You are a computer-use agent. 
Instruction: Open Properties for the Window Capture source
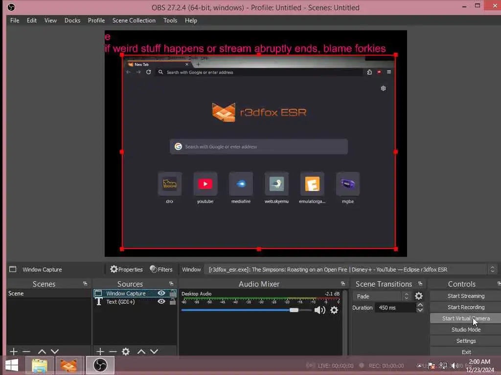pyautogui.click(x=126, y=270)
